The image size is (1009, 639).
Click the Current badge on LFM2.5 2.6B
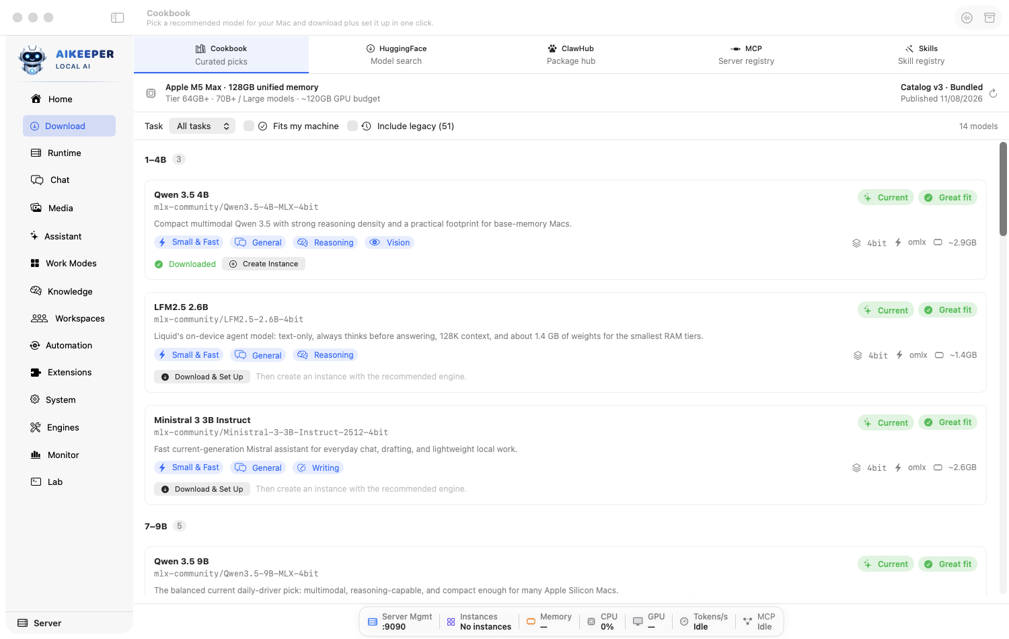pos(886,310)
